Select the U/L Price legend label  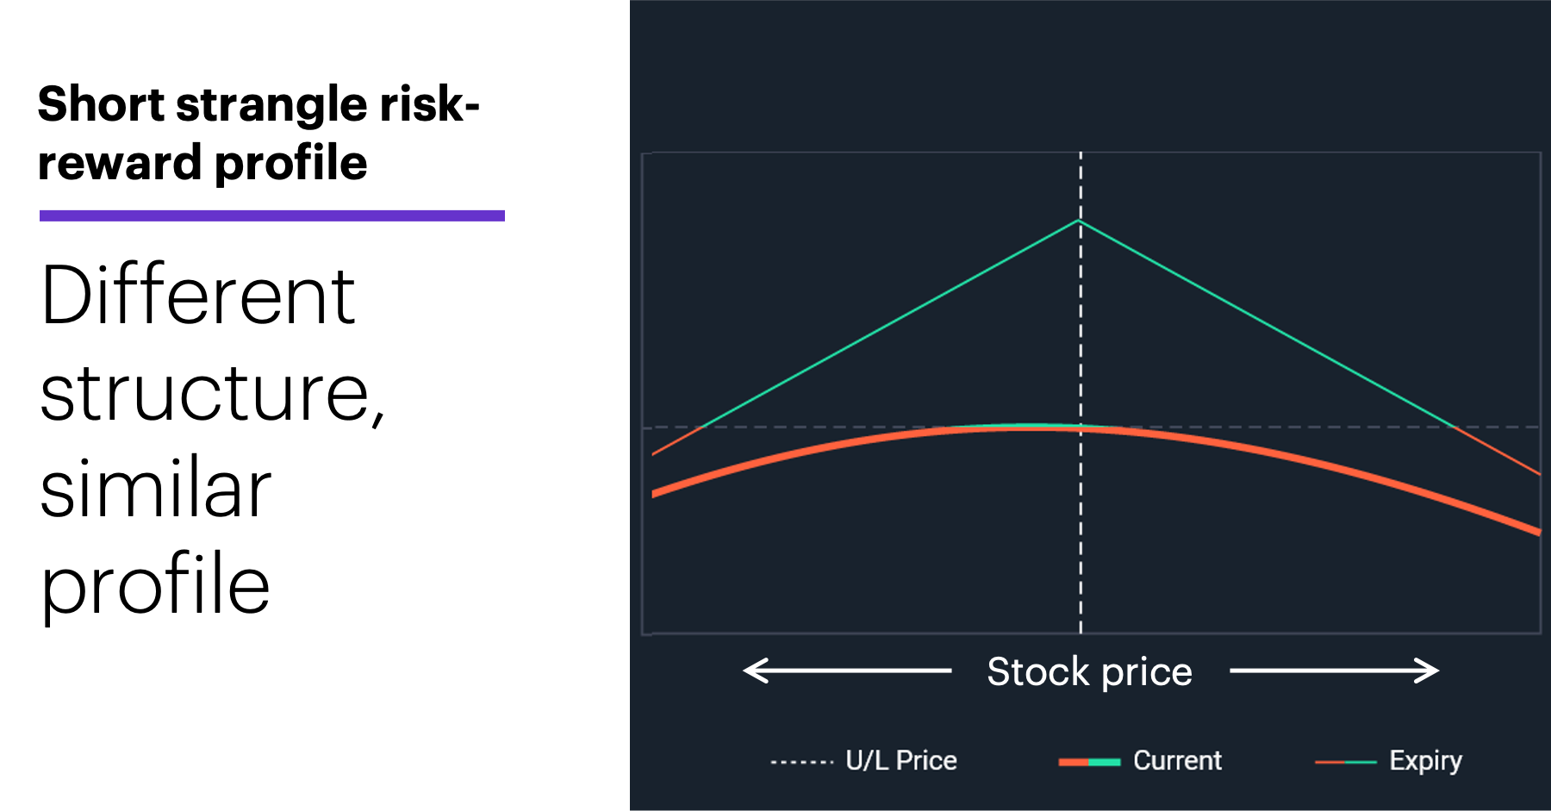point(901,760)
